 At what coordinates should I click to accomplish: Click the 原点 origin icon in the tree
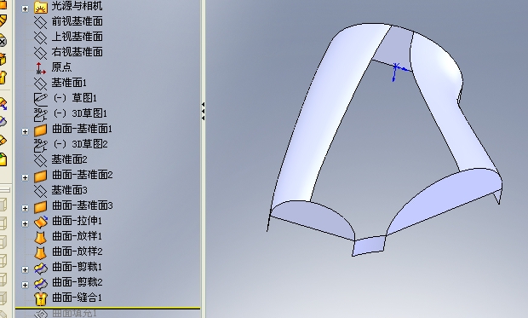[40, 68]
